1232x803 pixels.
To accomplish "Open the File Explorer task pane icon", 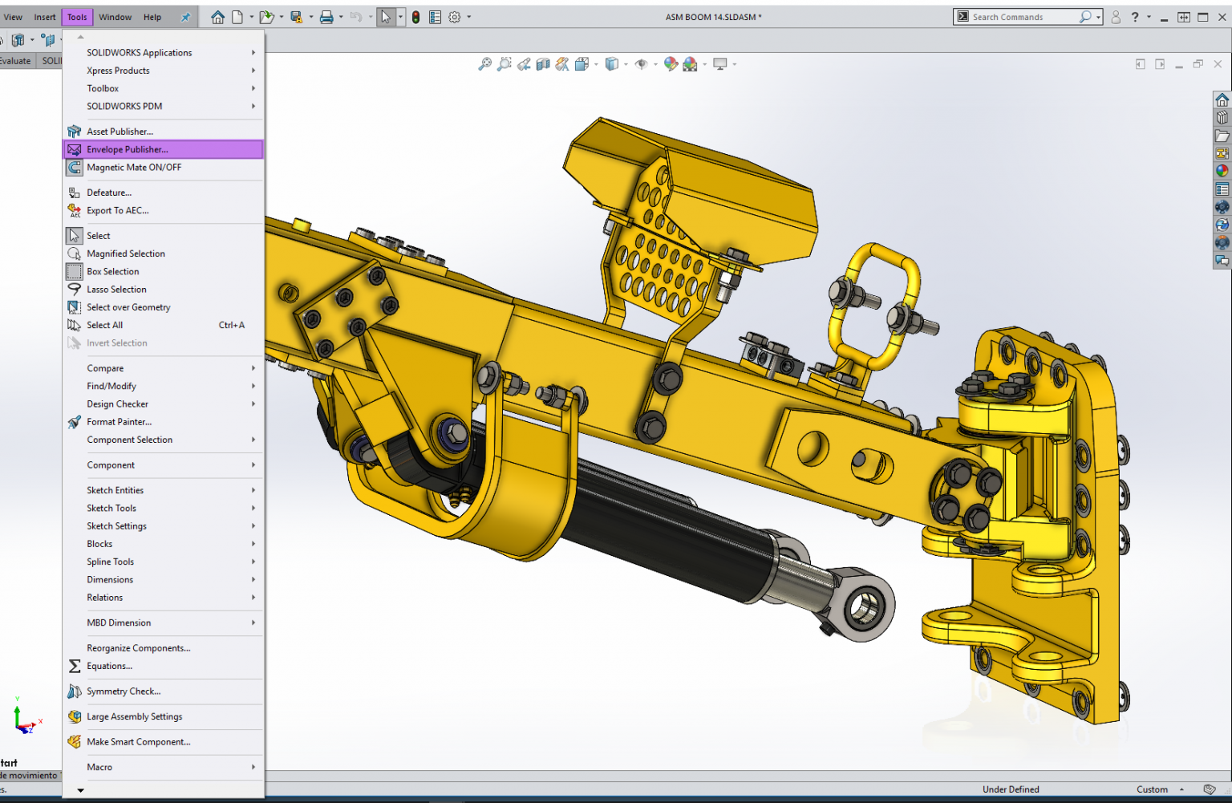I will [x=1222, y=136].
